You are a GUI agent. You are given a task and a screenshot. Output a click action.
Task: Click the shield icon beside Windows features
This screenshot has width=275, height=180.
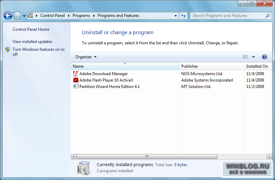[7, 49]
